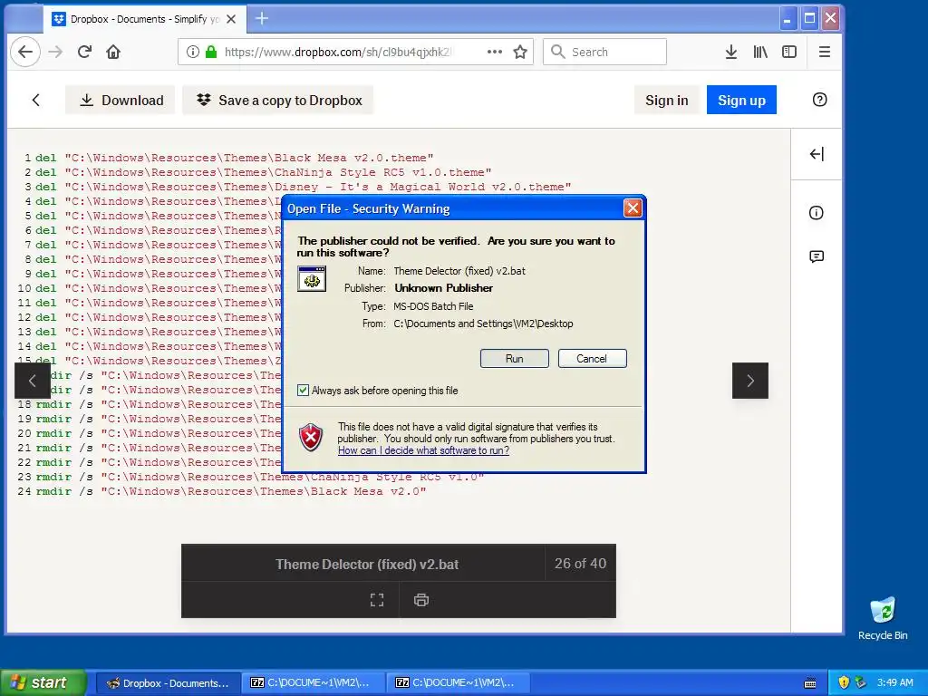Click the green padlock security icon
The height and width of the screenshot is (696, 928).
click(x=210, y=52)
